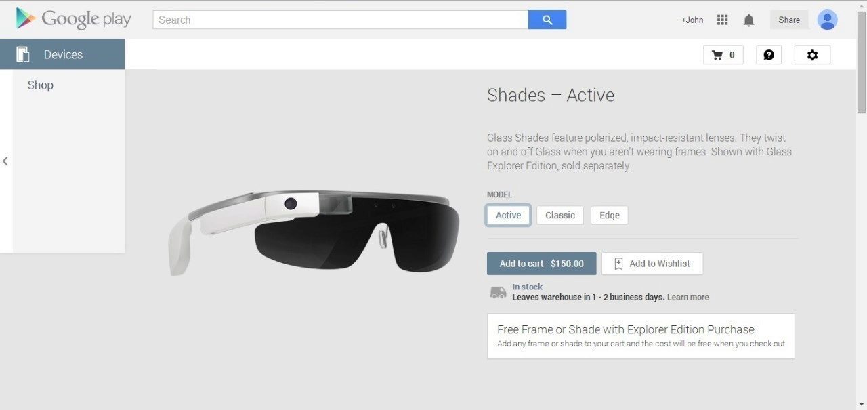Open the settings gear
Screen dimensions: 867x410
[x=812, y=55]
